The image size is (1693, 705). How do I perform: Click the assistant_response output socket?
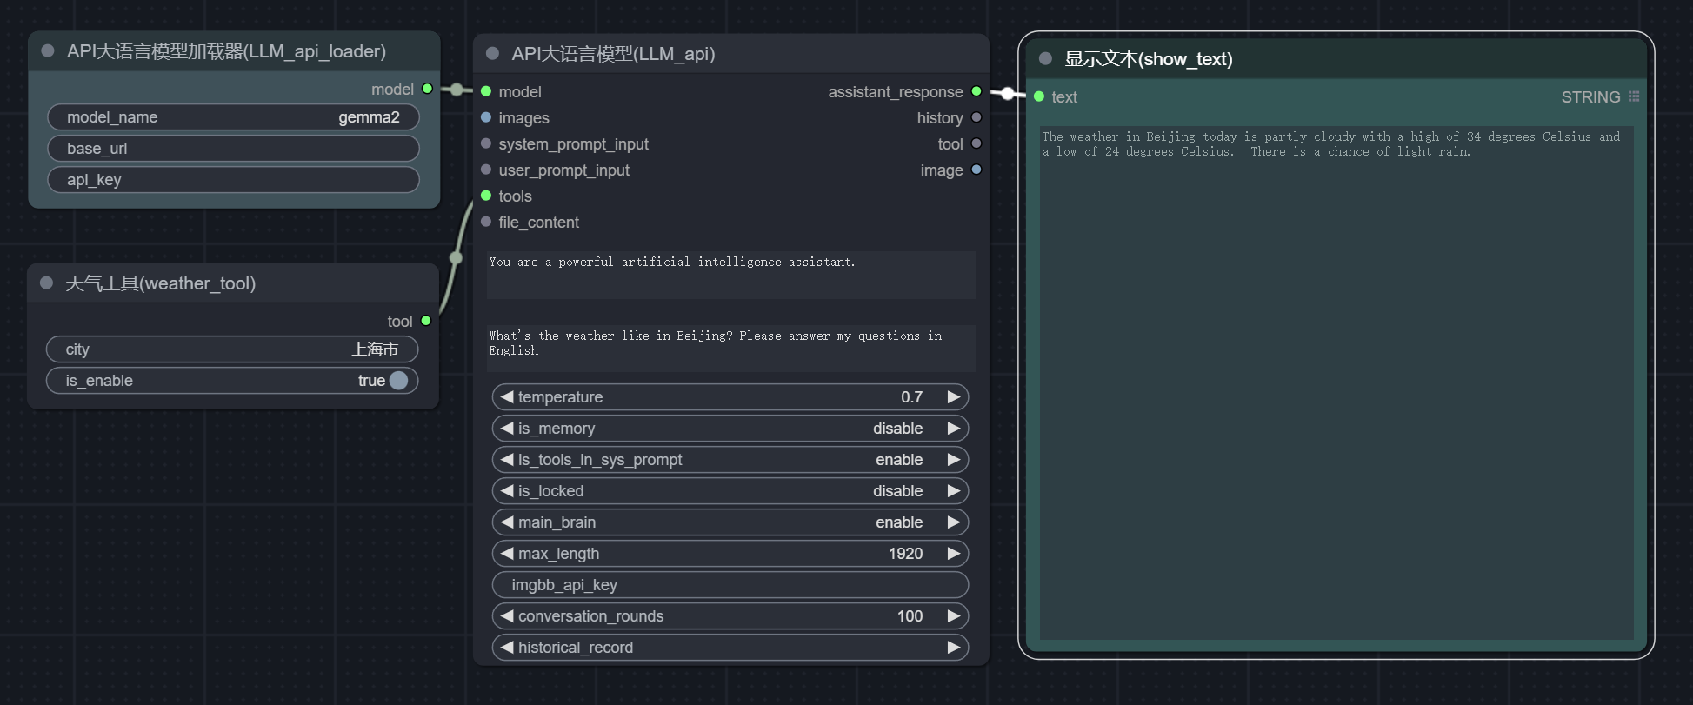tap(976, 91)
